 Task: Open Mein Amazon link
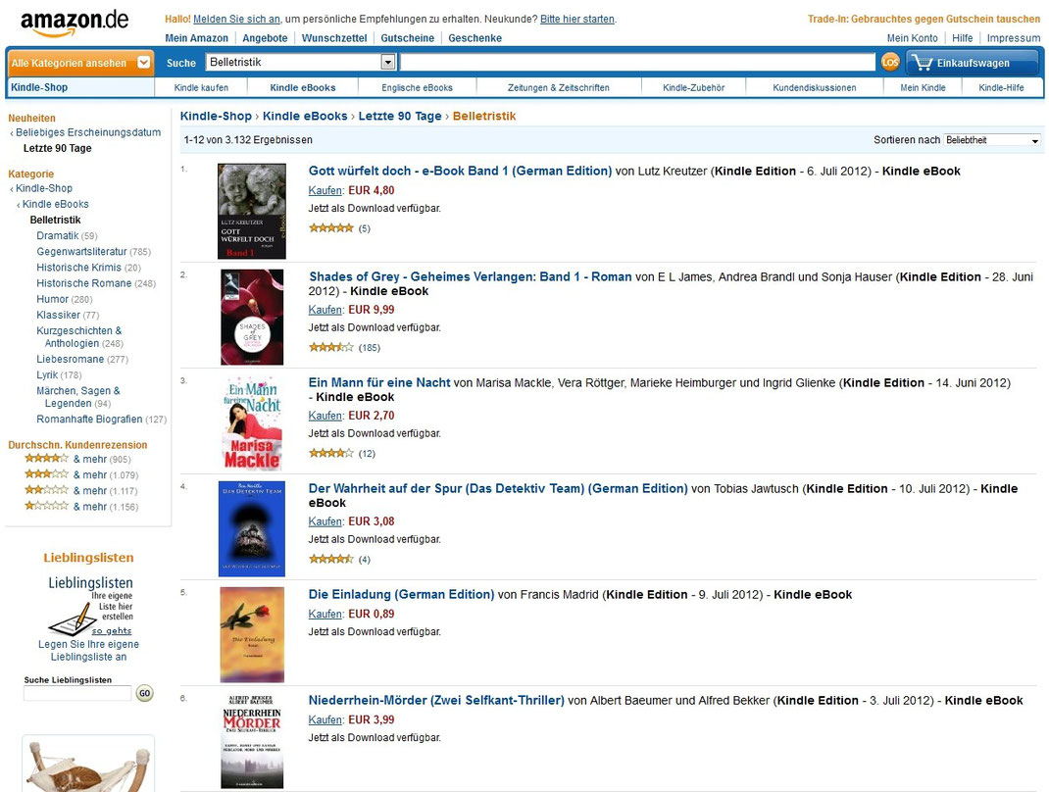tap(197, 38)
